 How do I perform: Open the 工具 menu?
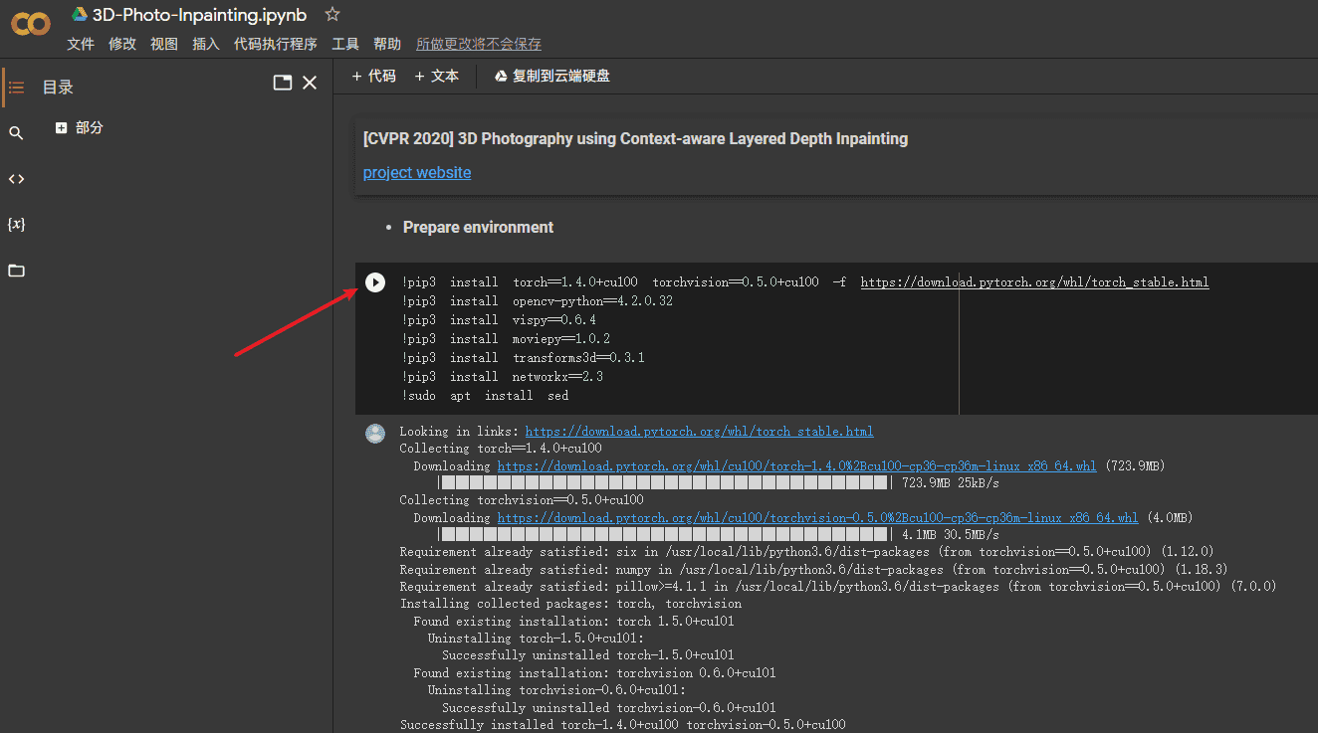345,44
